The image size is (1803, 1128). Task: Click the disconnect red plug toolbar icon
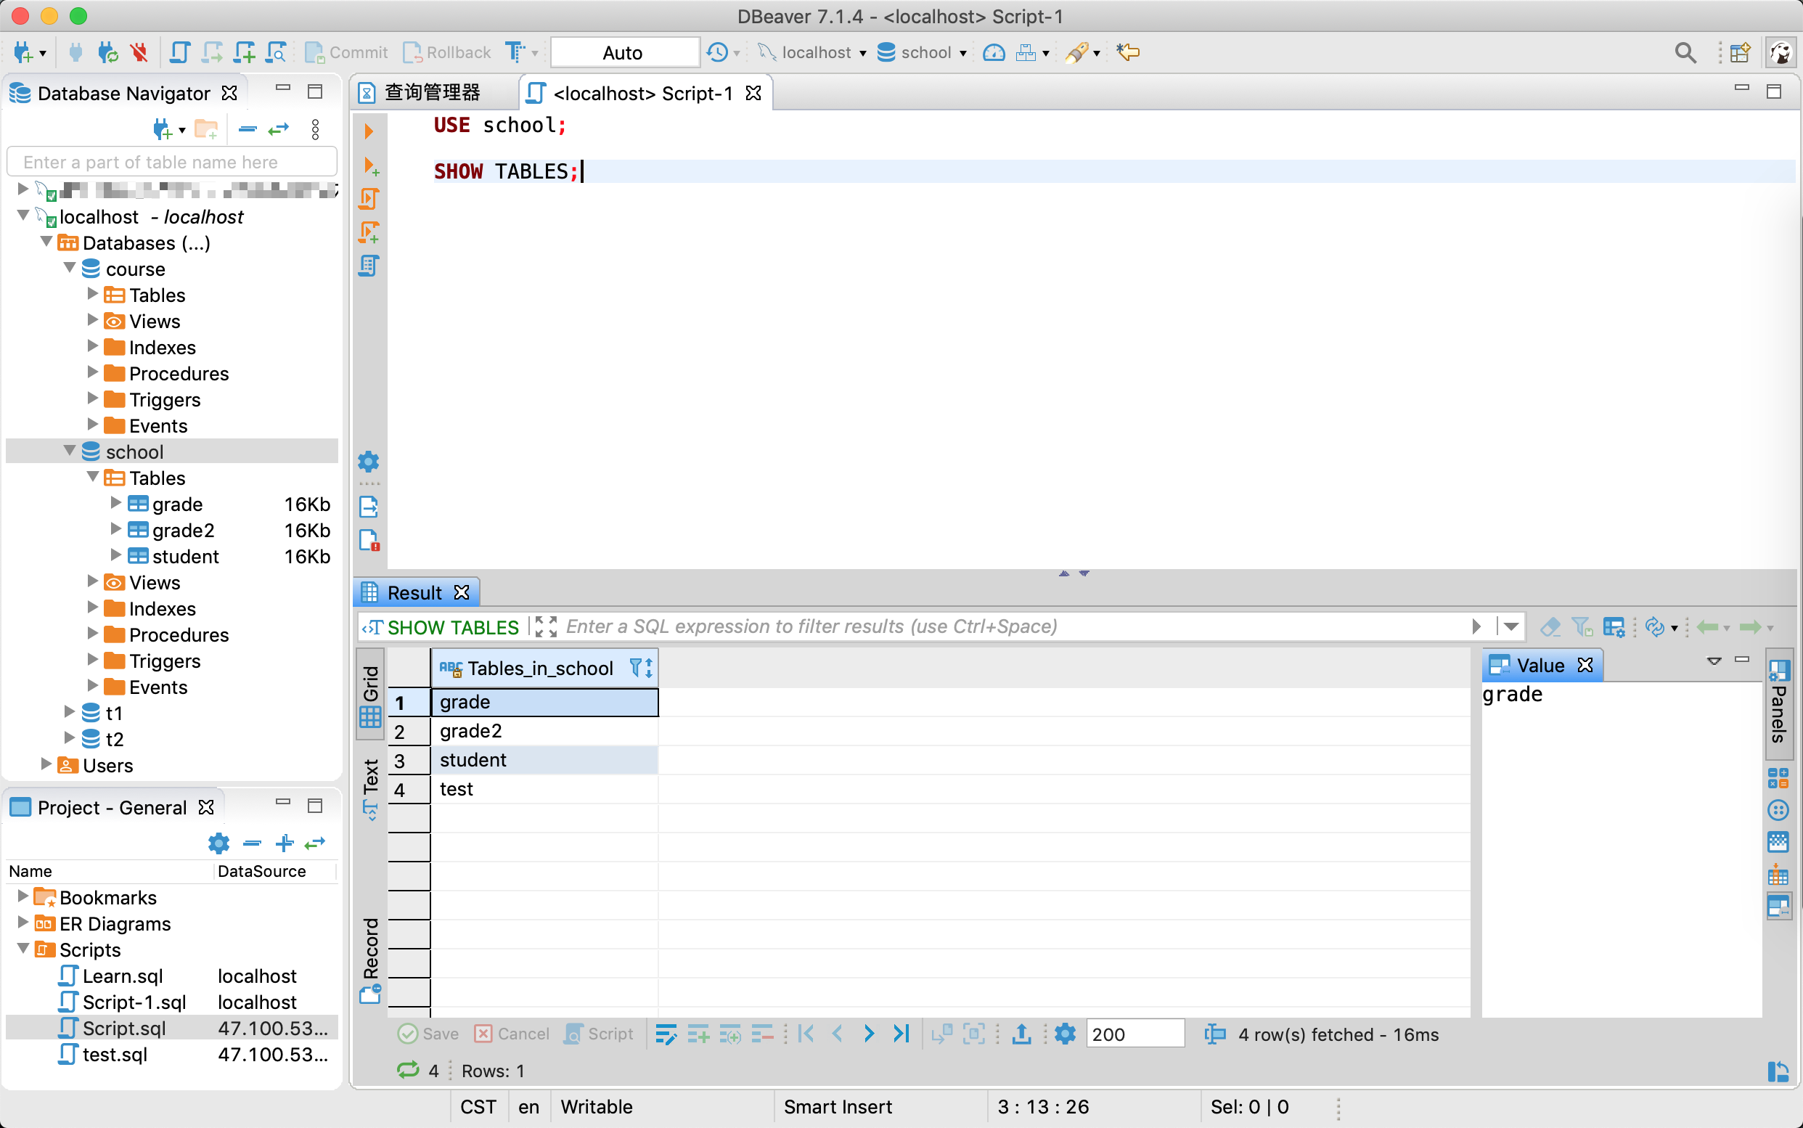[139, 52]
